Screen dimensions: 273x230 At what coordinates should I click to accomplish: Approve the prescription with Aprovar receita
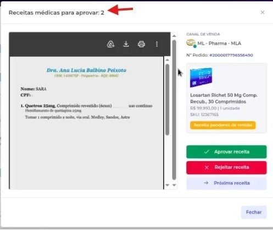226,152
